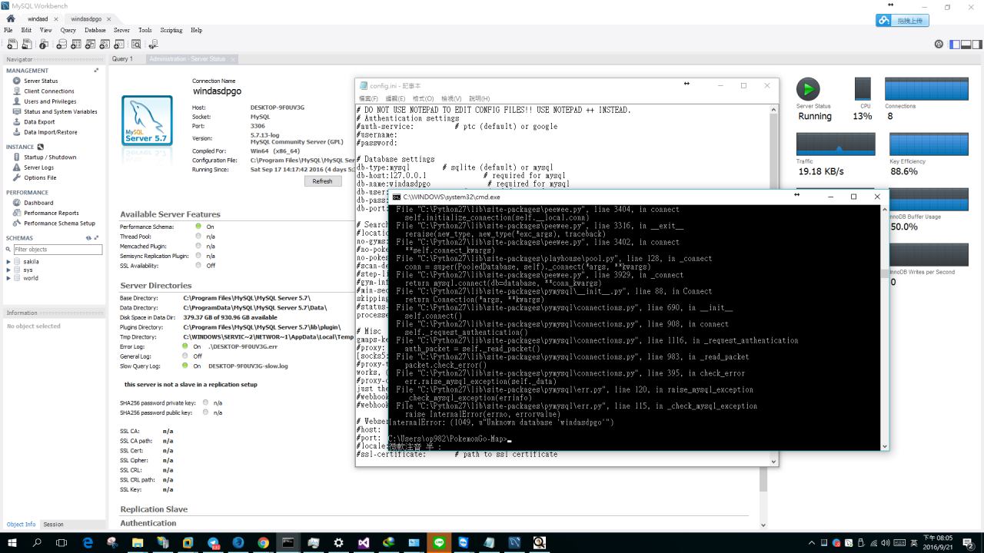Open Users and Privileges in Management
Image resolution: width=984 pixels, height=553 pixels.
pos(49,101)
